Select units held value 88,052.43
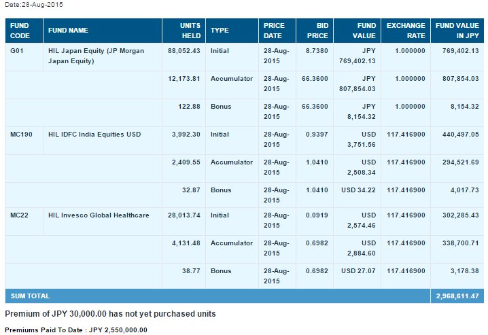The height and width of the screenshot is (335, 488). 184,51
